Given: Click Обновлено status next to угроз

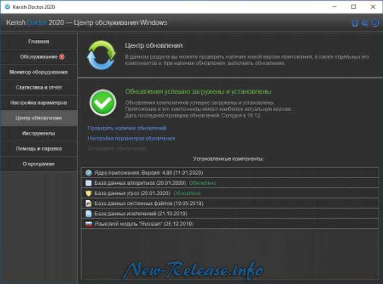Looking at the screenshot, I should point(187,193).
